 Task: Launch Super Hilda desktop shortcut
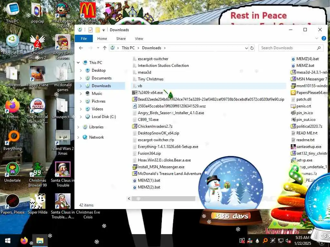pyautogui.click(x=37, y=205)
